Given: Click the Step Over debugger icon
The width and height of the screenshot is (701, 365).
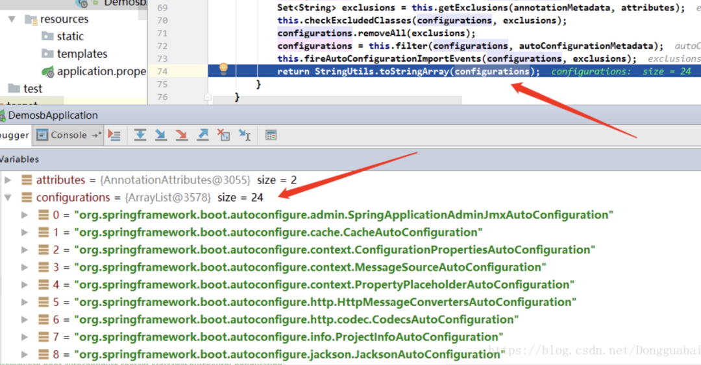Looking at the screenshot, I should coord(140,135).
